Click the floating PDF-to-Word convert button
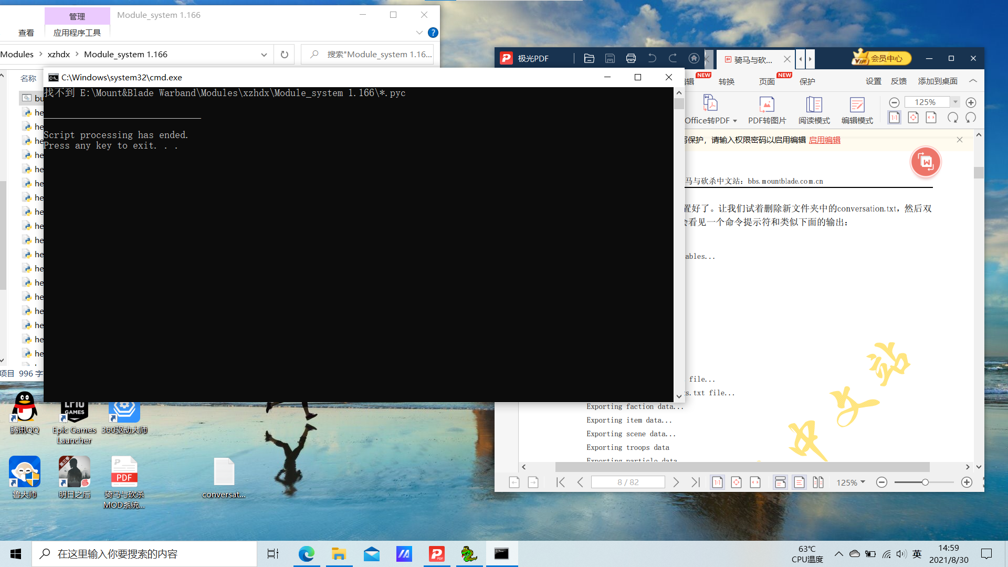This screenshot has width=1008, height=567. (x=926, y=162)
